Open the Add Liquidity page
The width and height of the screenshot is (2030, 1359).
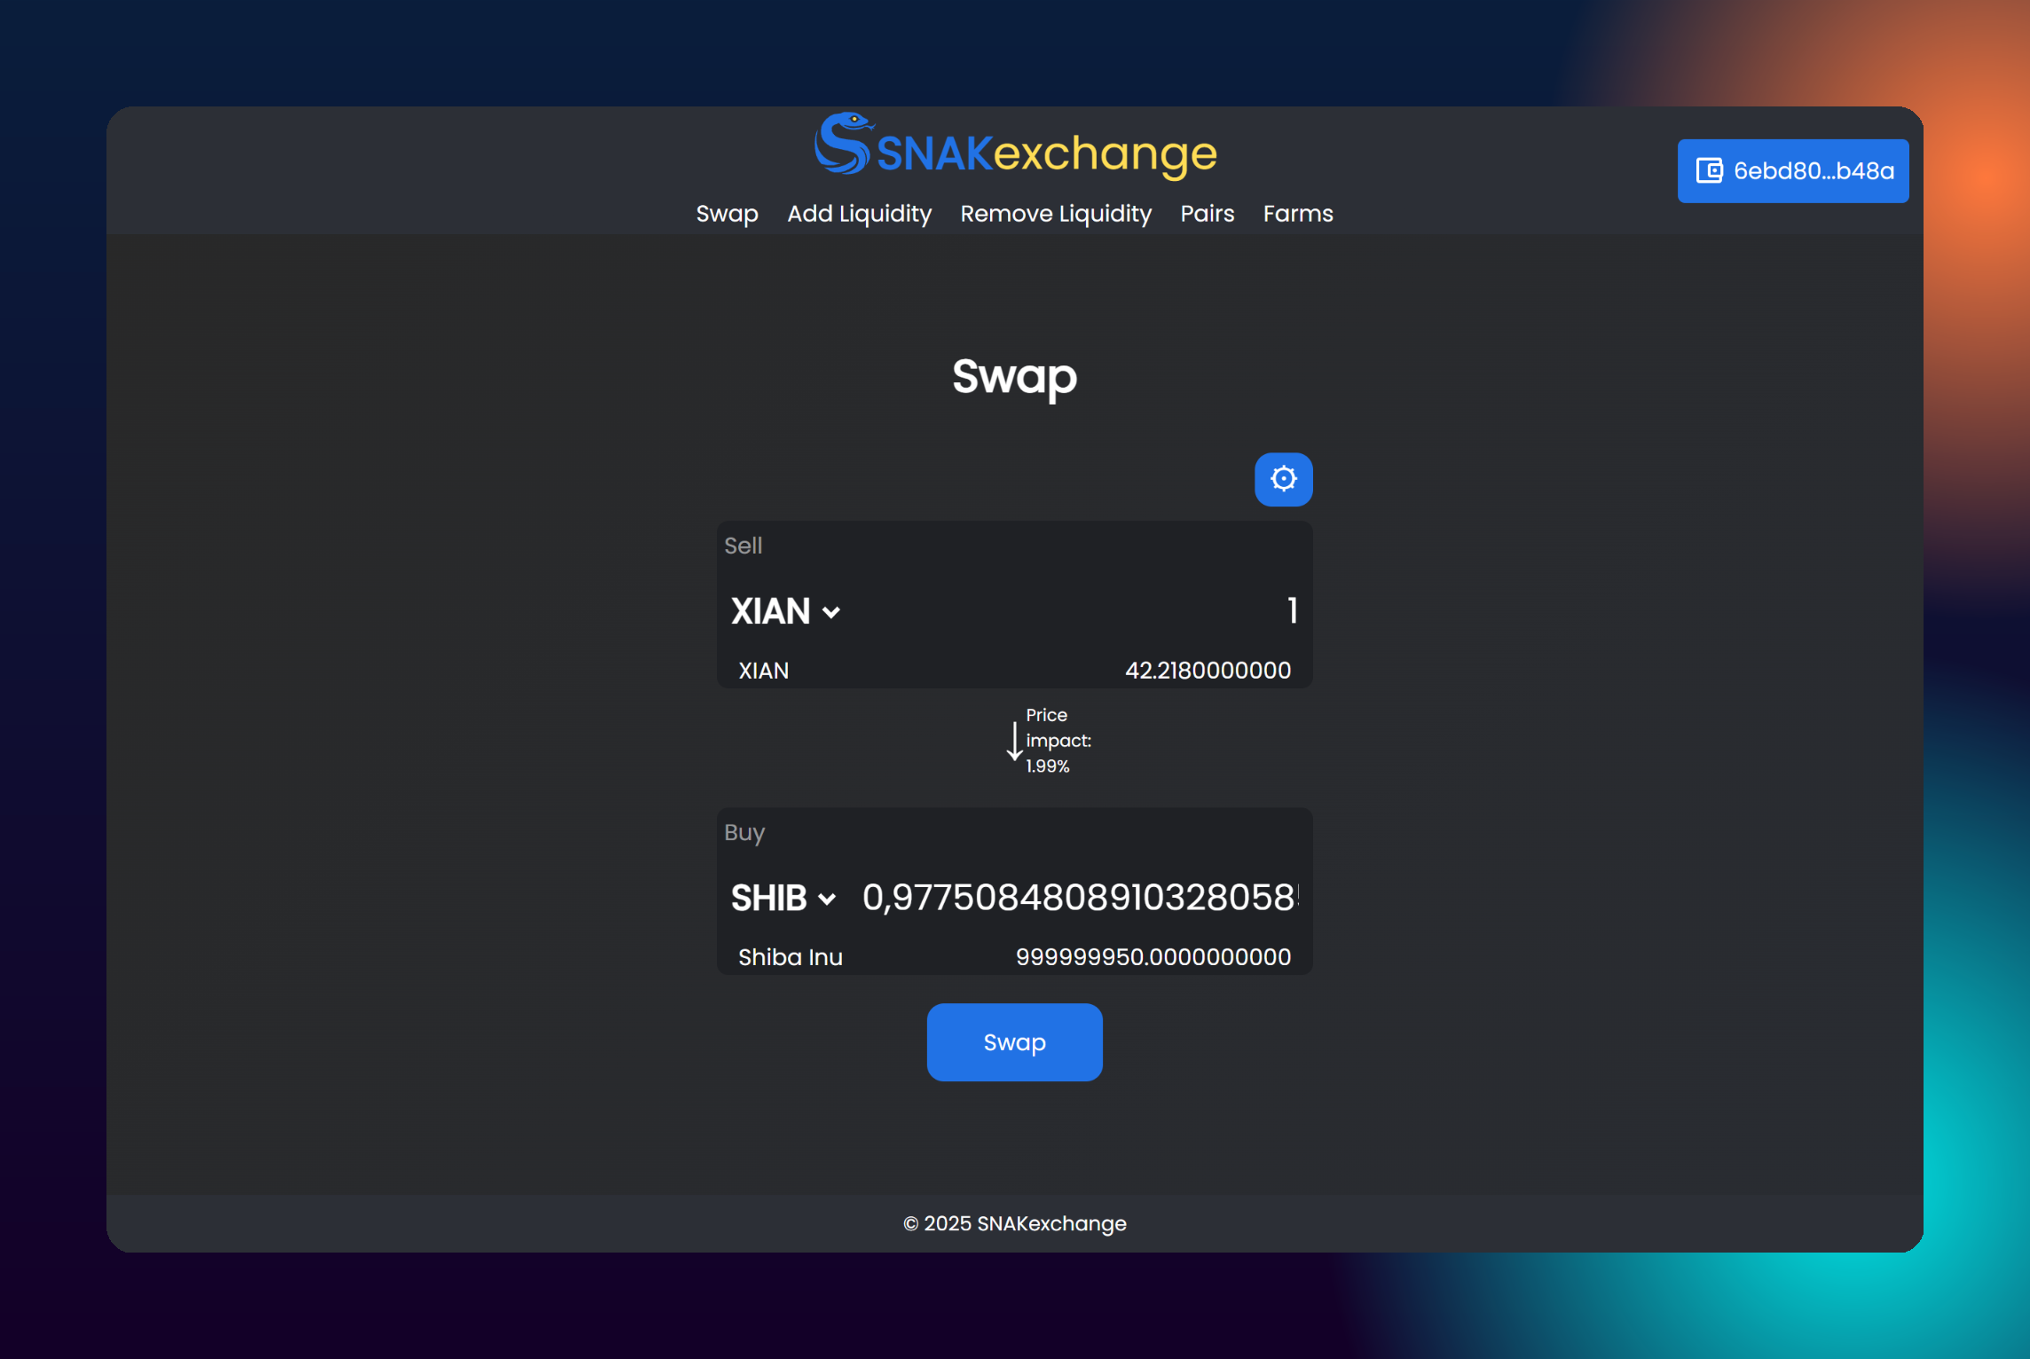859,214
